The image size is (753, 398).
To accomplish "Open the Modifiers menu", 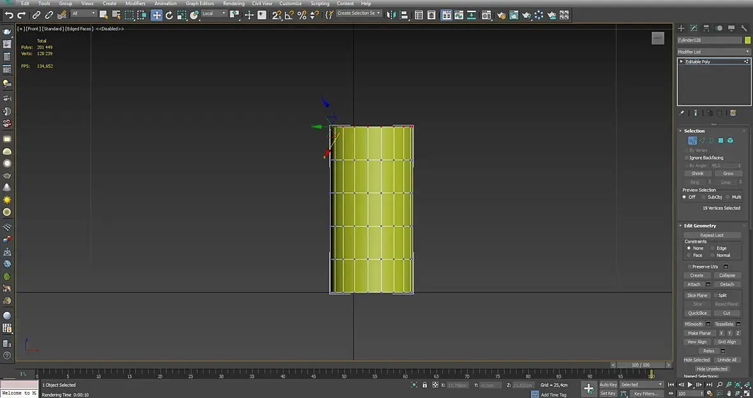I will click(135, 3).
